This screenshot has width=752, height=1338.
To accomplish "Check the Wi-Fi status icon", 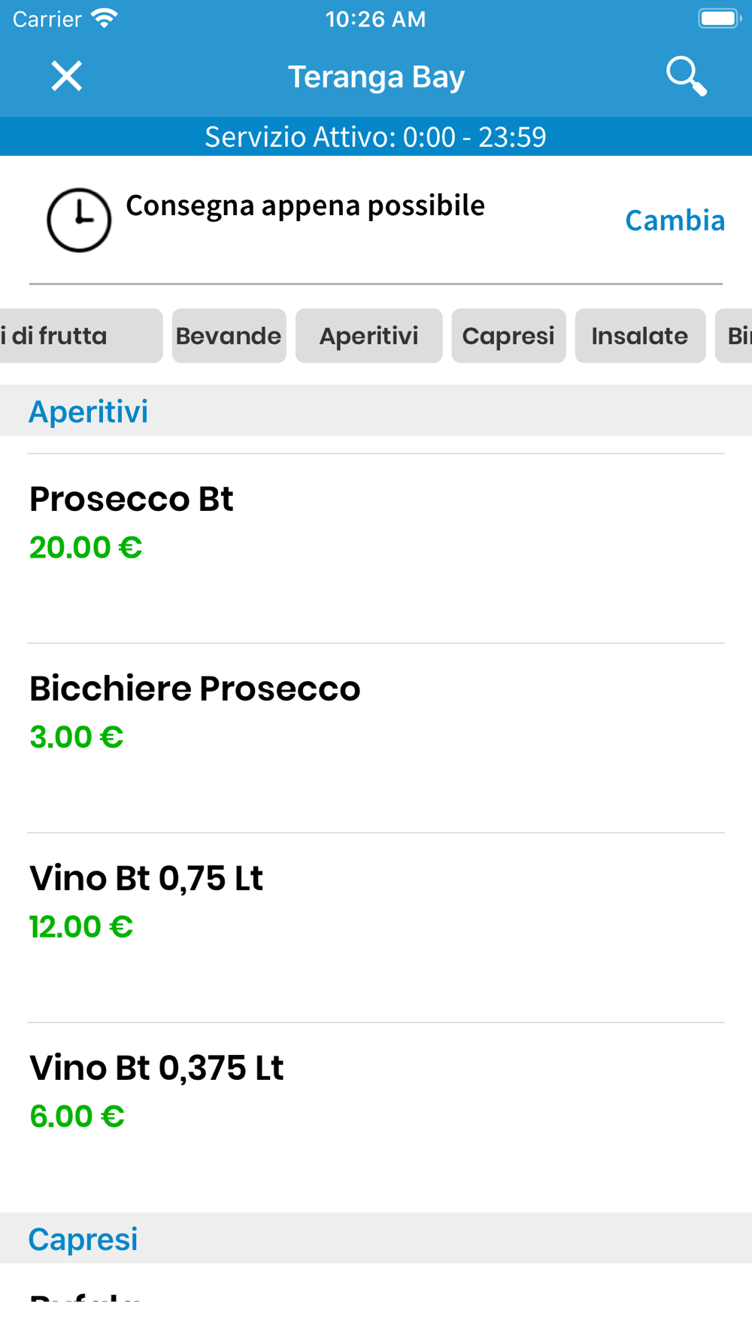I will pyautogui.click(x=105, y=18).
